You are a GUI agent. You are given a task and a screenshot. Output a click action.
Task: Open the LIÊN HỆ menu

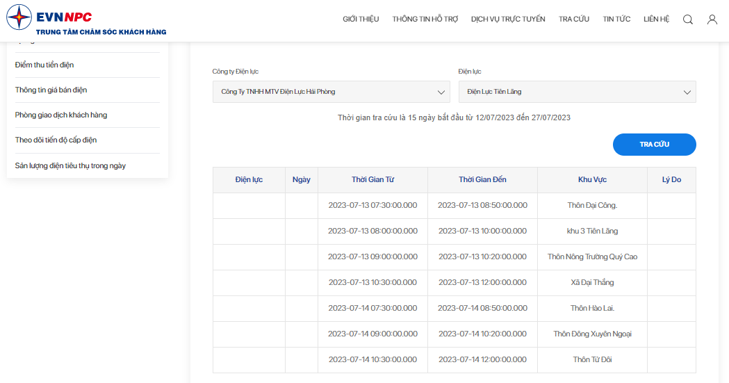coord(656,19)
